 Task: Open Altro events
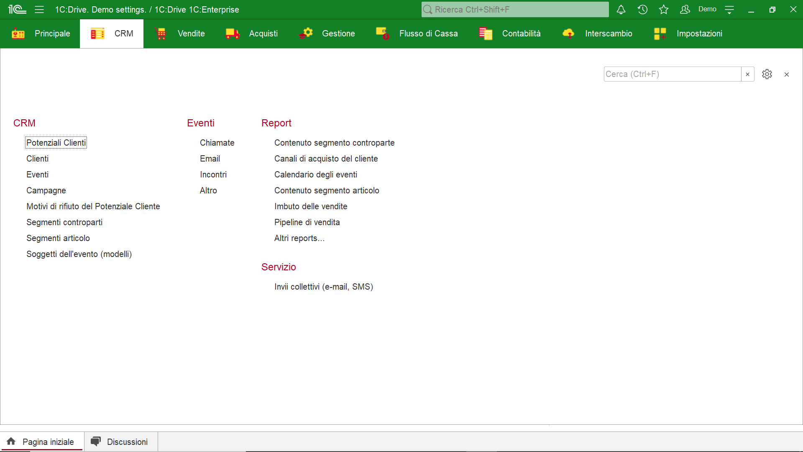(208, 190)
